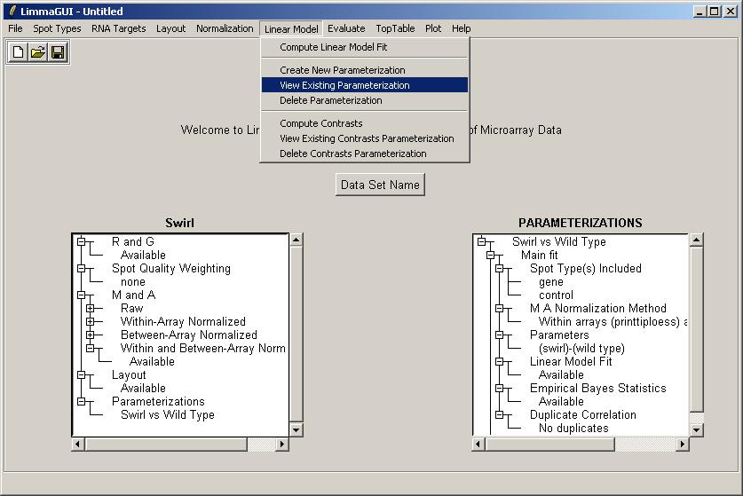This screenshot has height=496, width=743.
Task: Select Swirl vs Wild Type in Swirl tree
Action: [x=167, y=414]
